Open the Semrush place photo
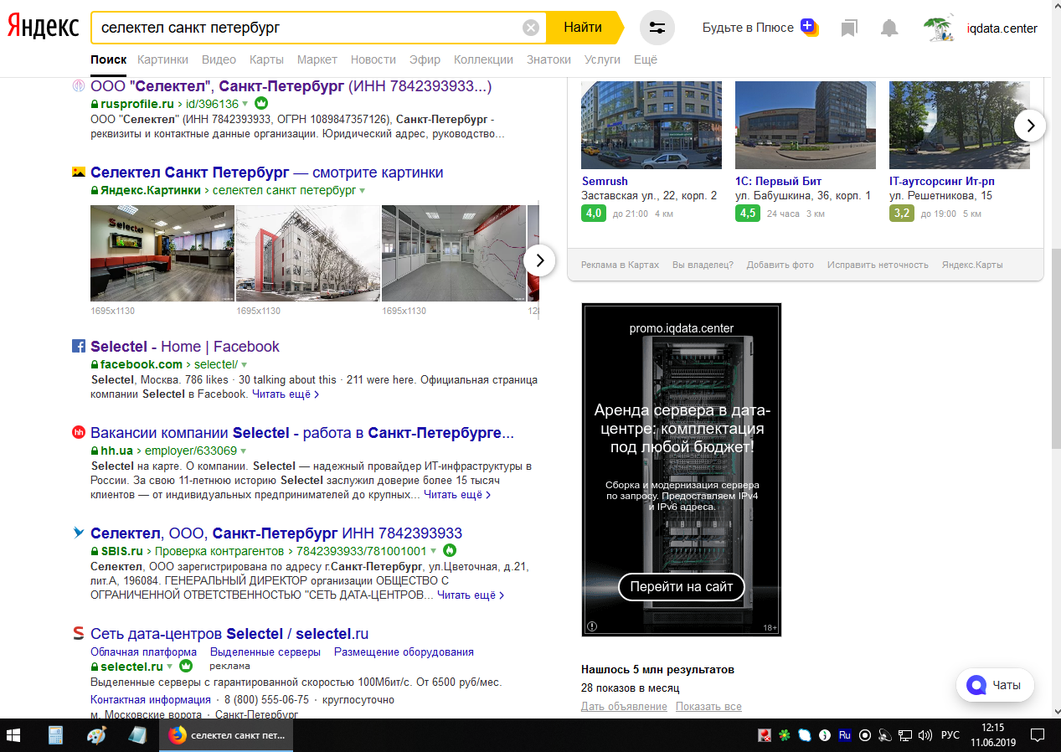Screen dimensions: 1061x752 [652, 126]
